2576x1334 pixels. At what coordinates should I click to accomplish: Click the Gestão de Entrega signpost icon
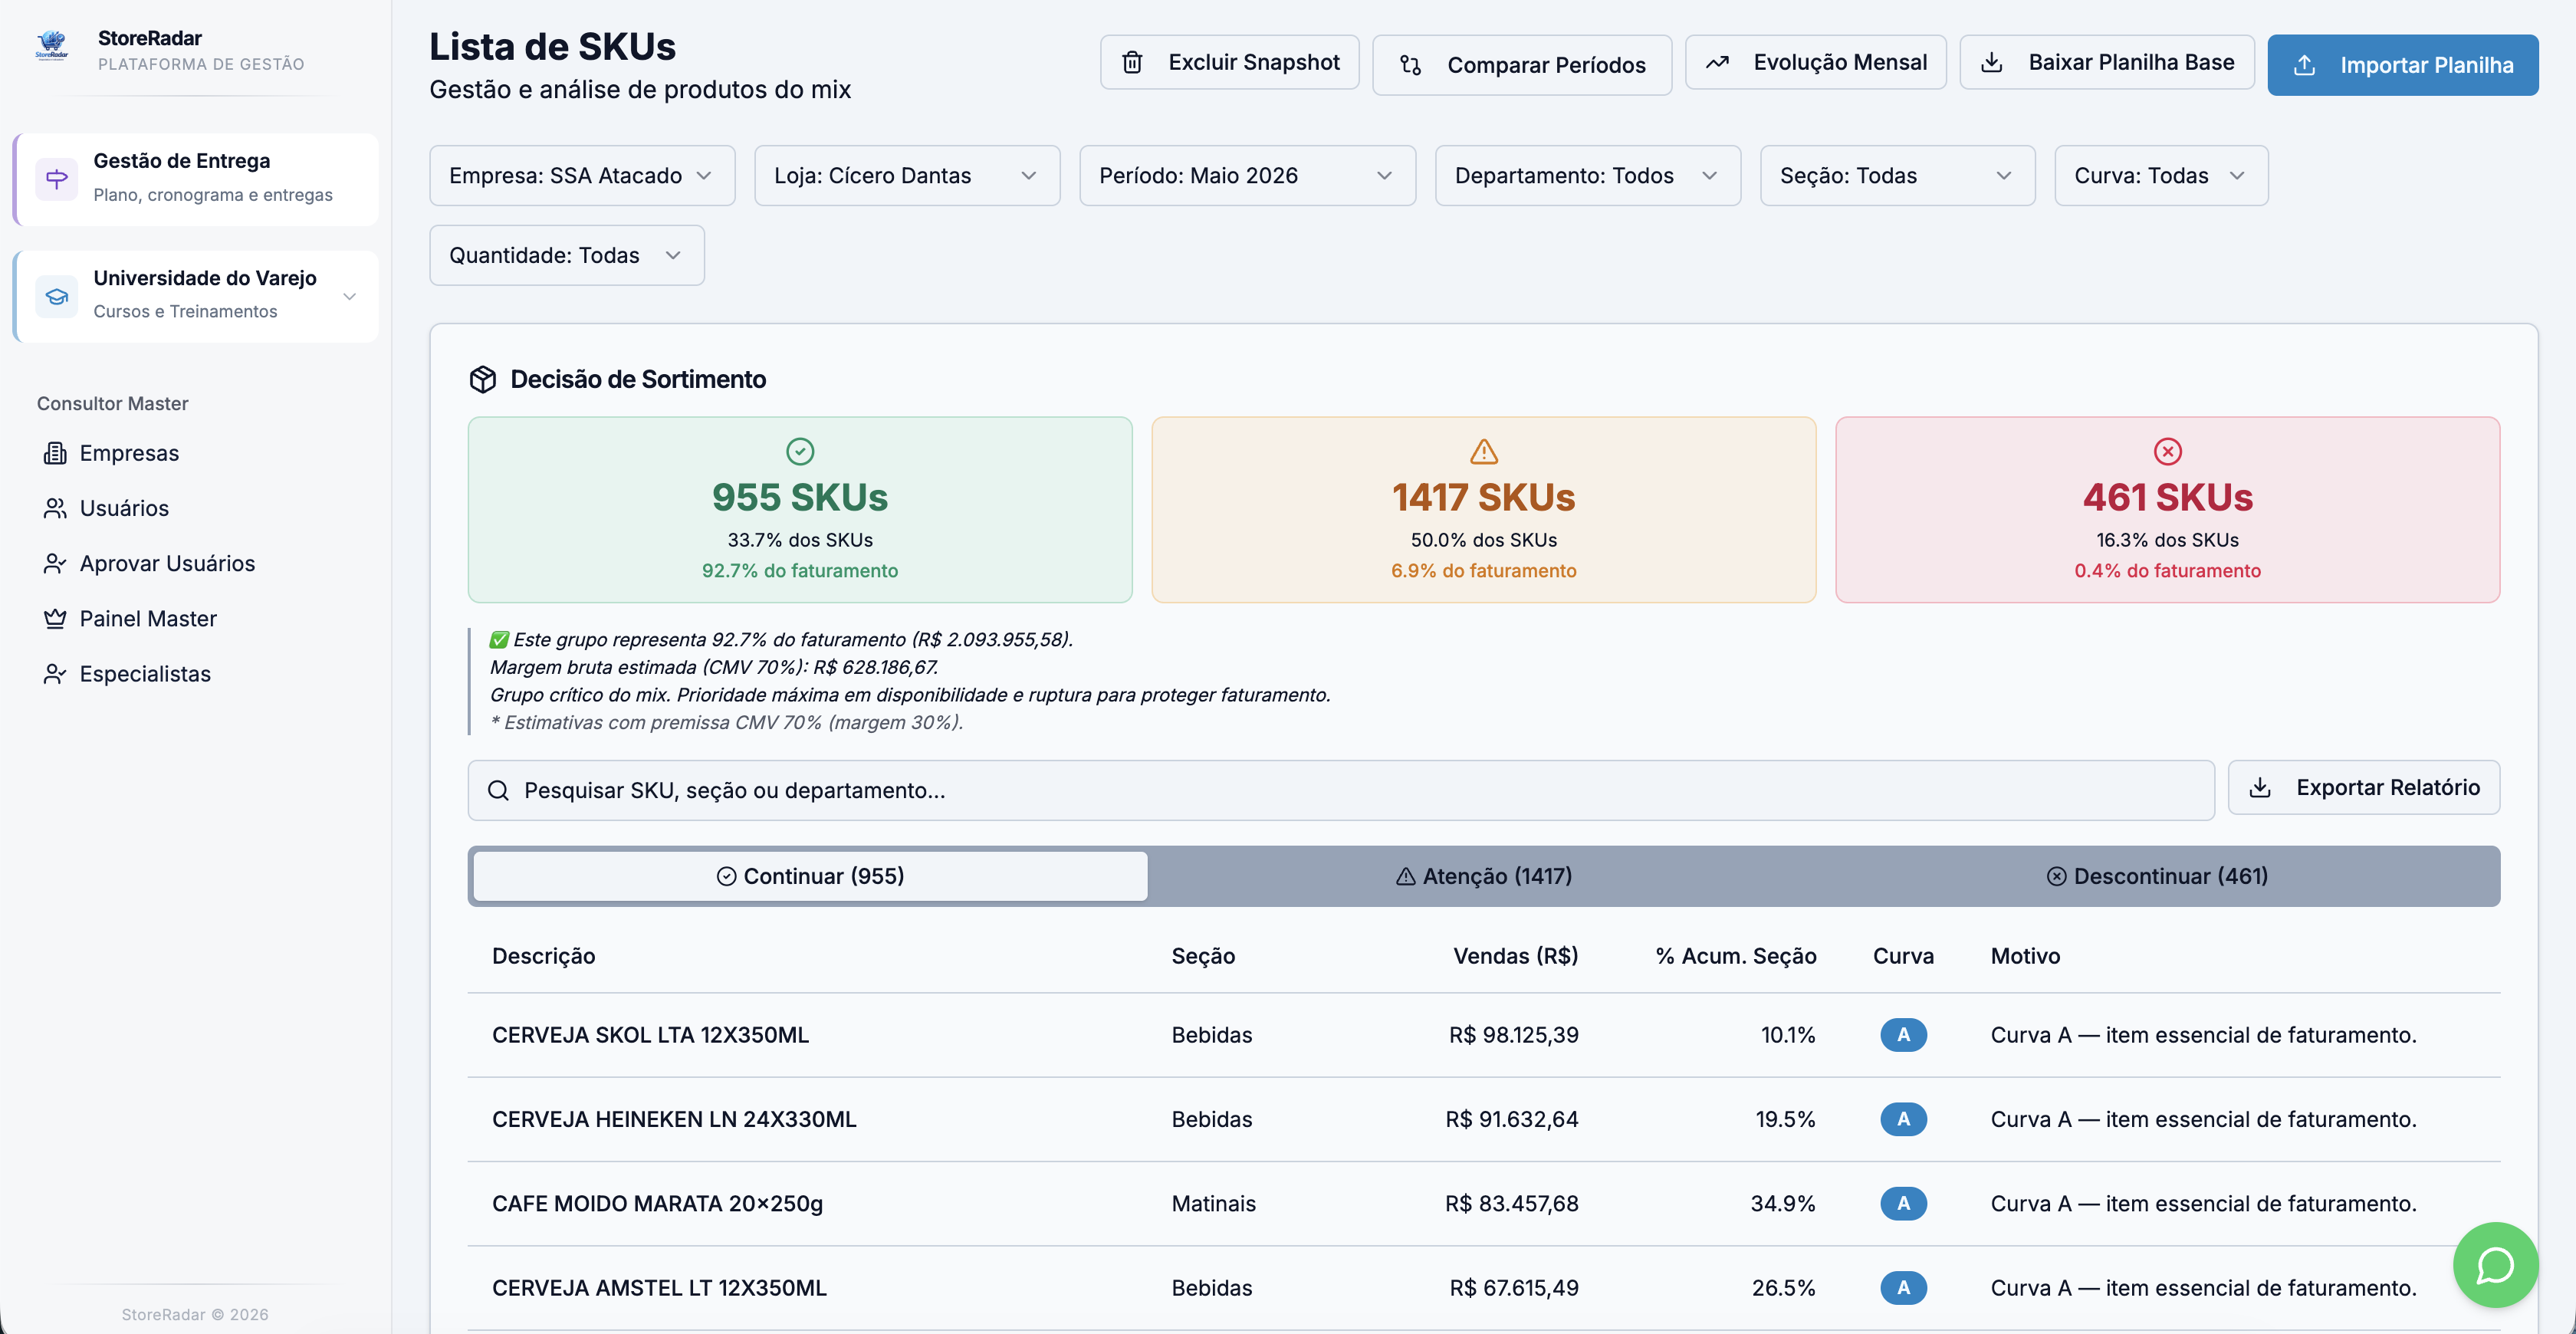(57, 179)
